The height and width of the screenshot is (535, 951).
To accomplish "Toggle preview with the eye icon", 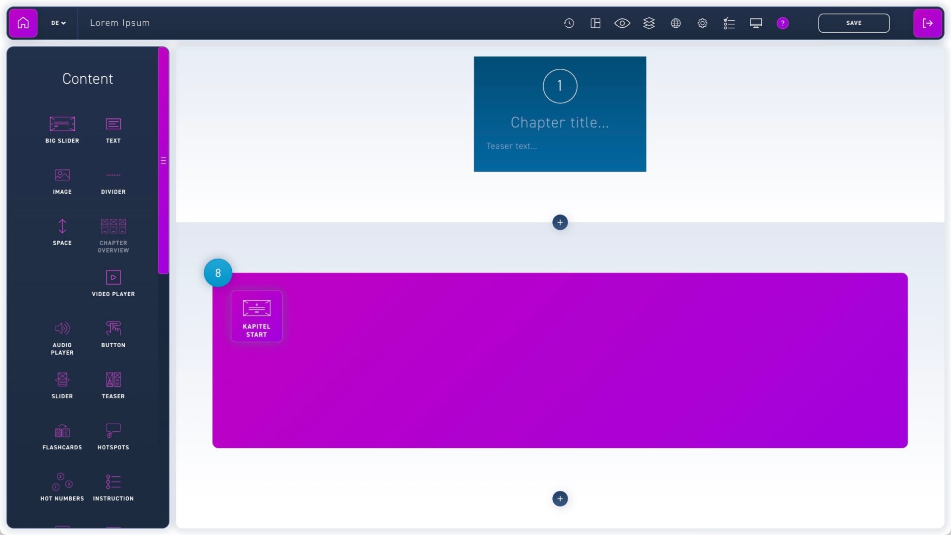I will coord(622,23).
